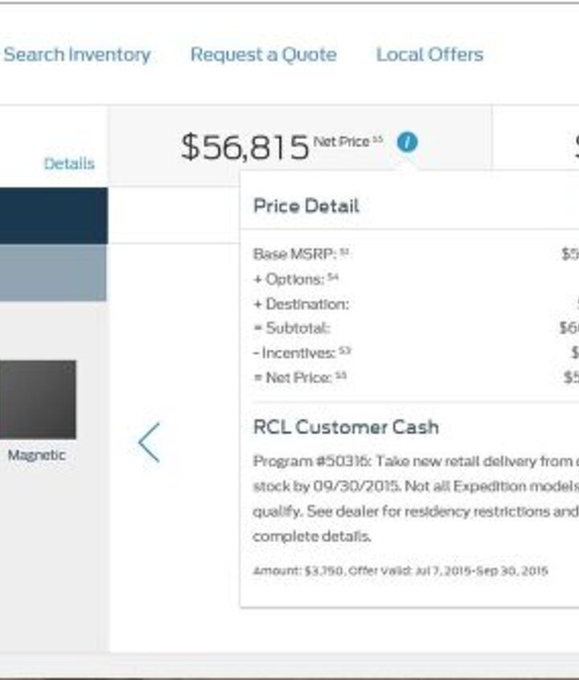Click the blue info icon beside Net Price
Screen dimensions: 579x680
[408, 142]
